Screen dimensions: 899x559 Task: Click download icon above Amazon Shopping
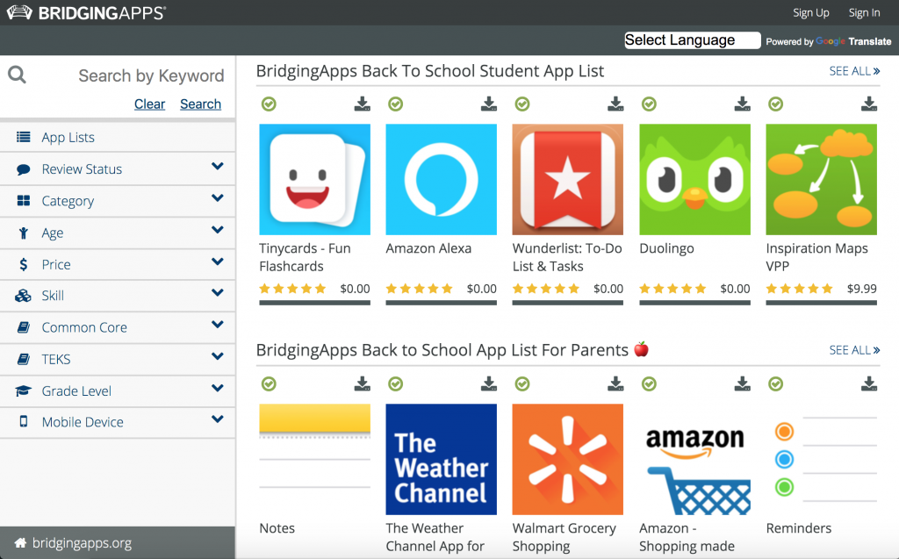pos(743,383)
